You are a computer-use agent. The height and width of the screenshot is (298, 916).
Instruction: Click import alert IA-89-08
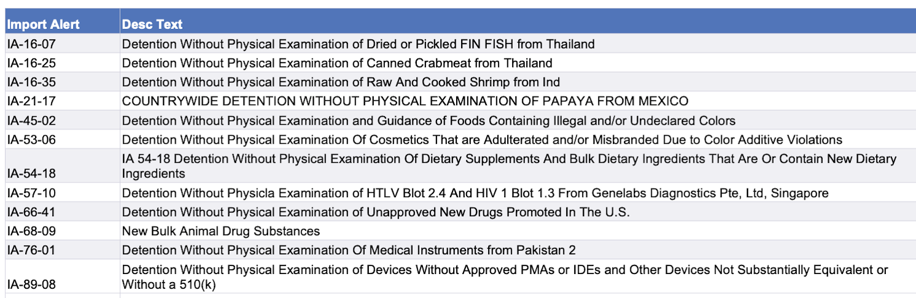pos(31,285)
